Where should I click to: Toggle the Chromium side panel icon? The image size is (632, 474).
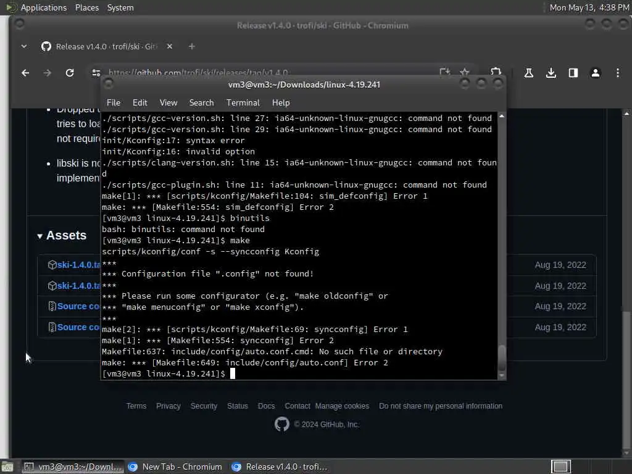coord(573,73)
